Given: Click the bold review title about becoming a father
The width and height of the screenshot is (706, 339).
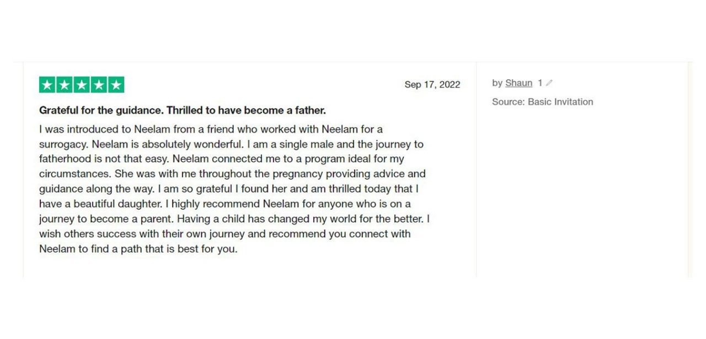Looking at the screenshot, I should [182, 110].
